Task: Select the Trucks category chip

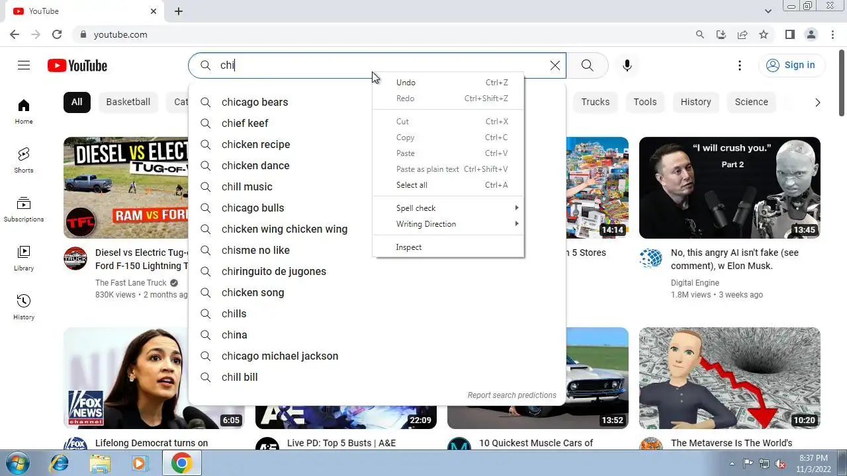Action: (596, 102)
